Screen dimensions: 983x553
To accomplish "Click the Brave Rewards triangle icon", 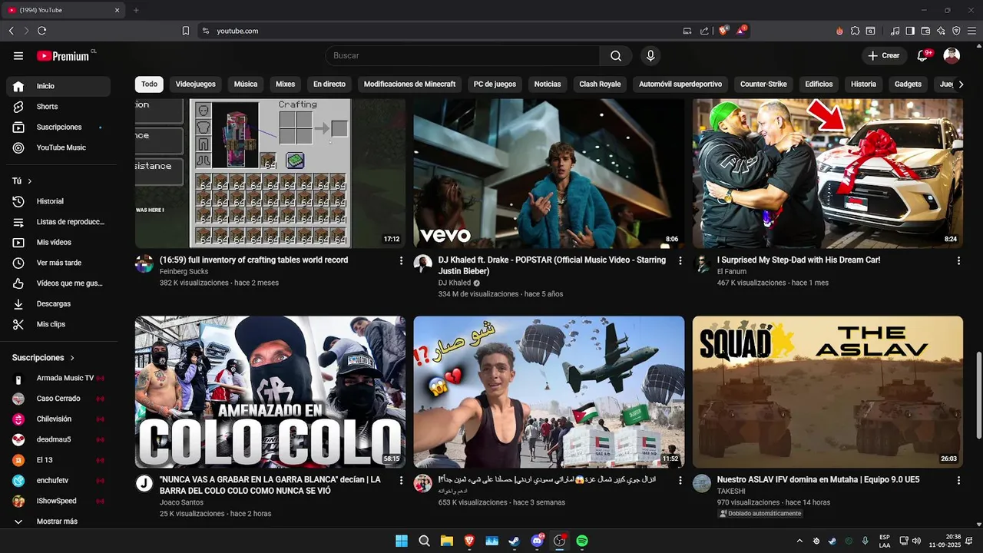I will pyautogui.click(x=741, y=31).
